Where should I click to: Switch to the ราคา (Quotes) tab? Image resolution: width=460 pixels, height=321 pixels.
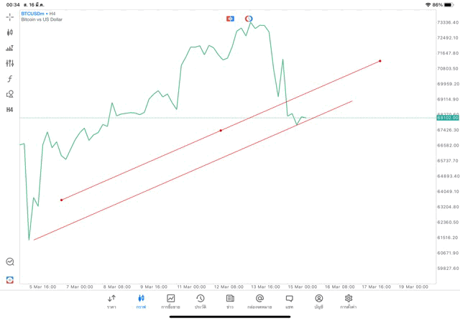coord(111,302)
